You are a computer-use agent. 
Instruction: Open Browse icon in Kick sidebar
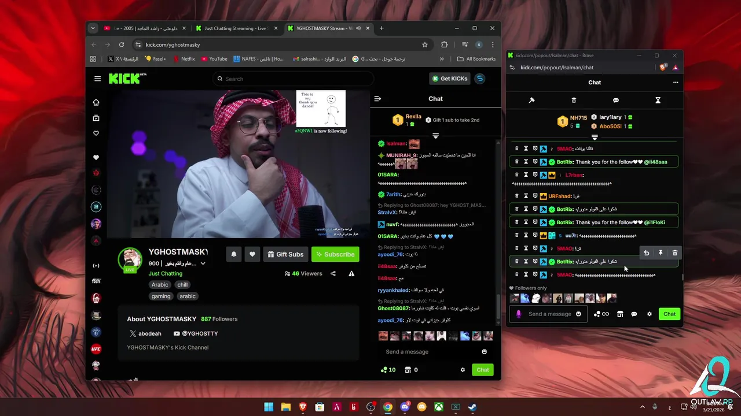pos(96,118)
